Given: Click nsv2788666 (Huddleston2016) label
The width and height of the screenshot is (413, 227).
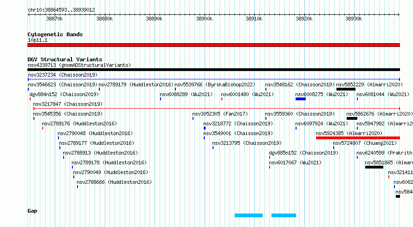Looking at the screenshot, I should point(114,182).
